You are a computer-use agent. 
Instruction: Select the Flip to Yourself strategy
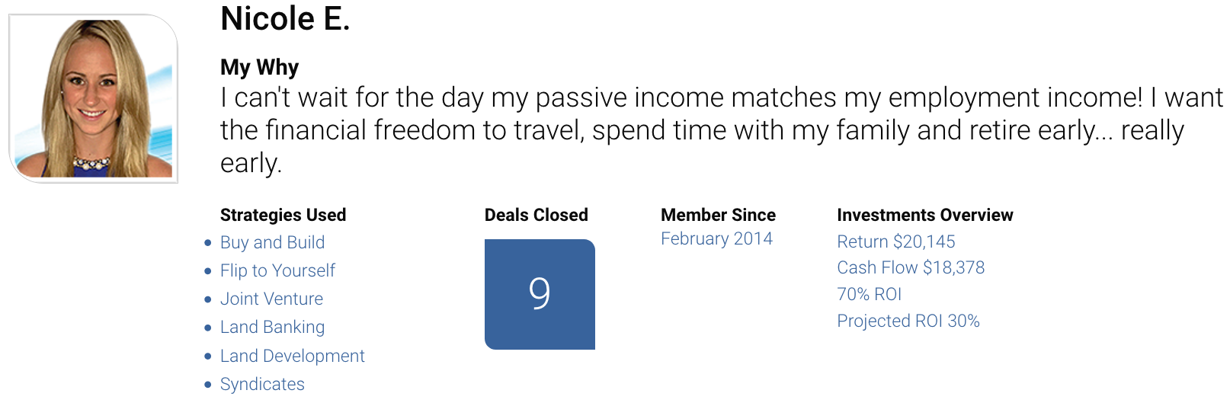coord(277,270)
